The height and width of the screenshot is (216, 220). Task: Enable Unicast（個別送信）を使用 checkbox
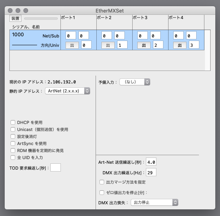pyautogui.click(x=13, y=129)
